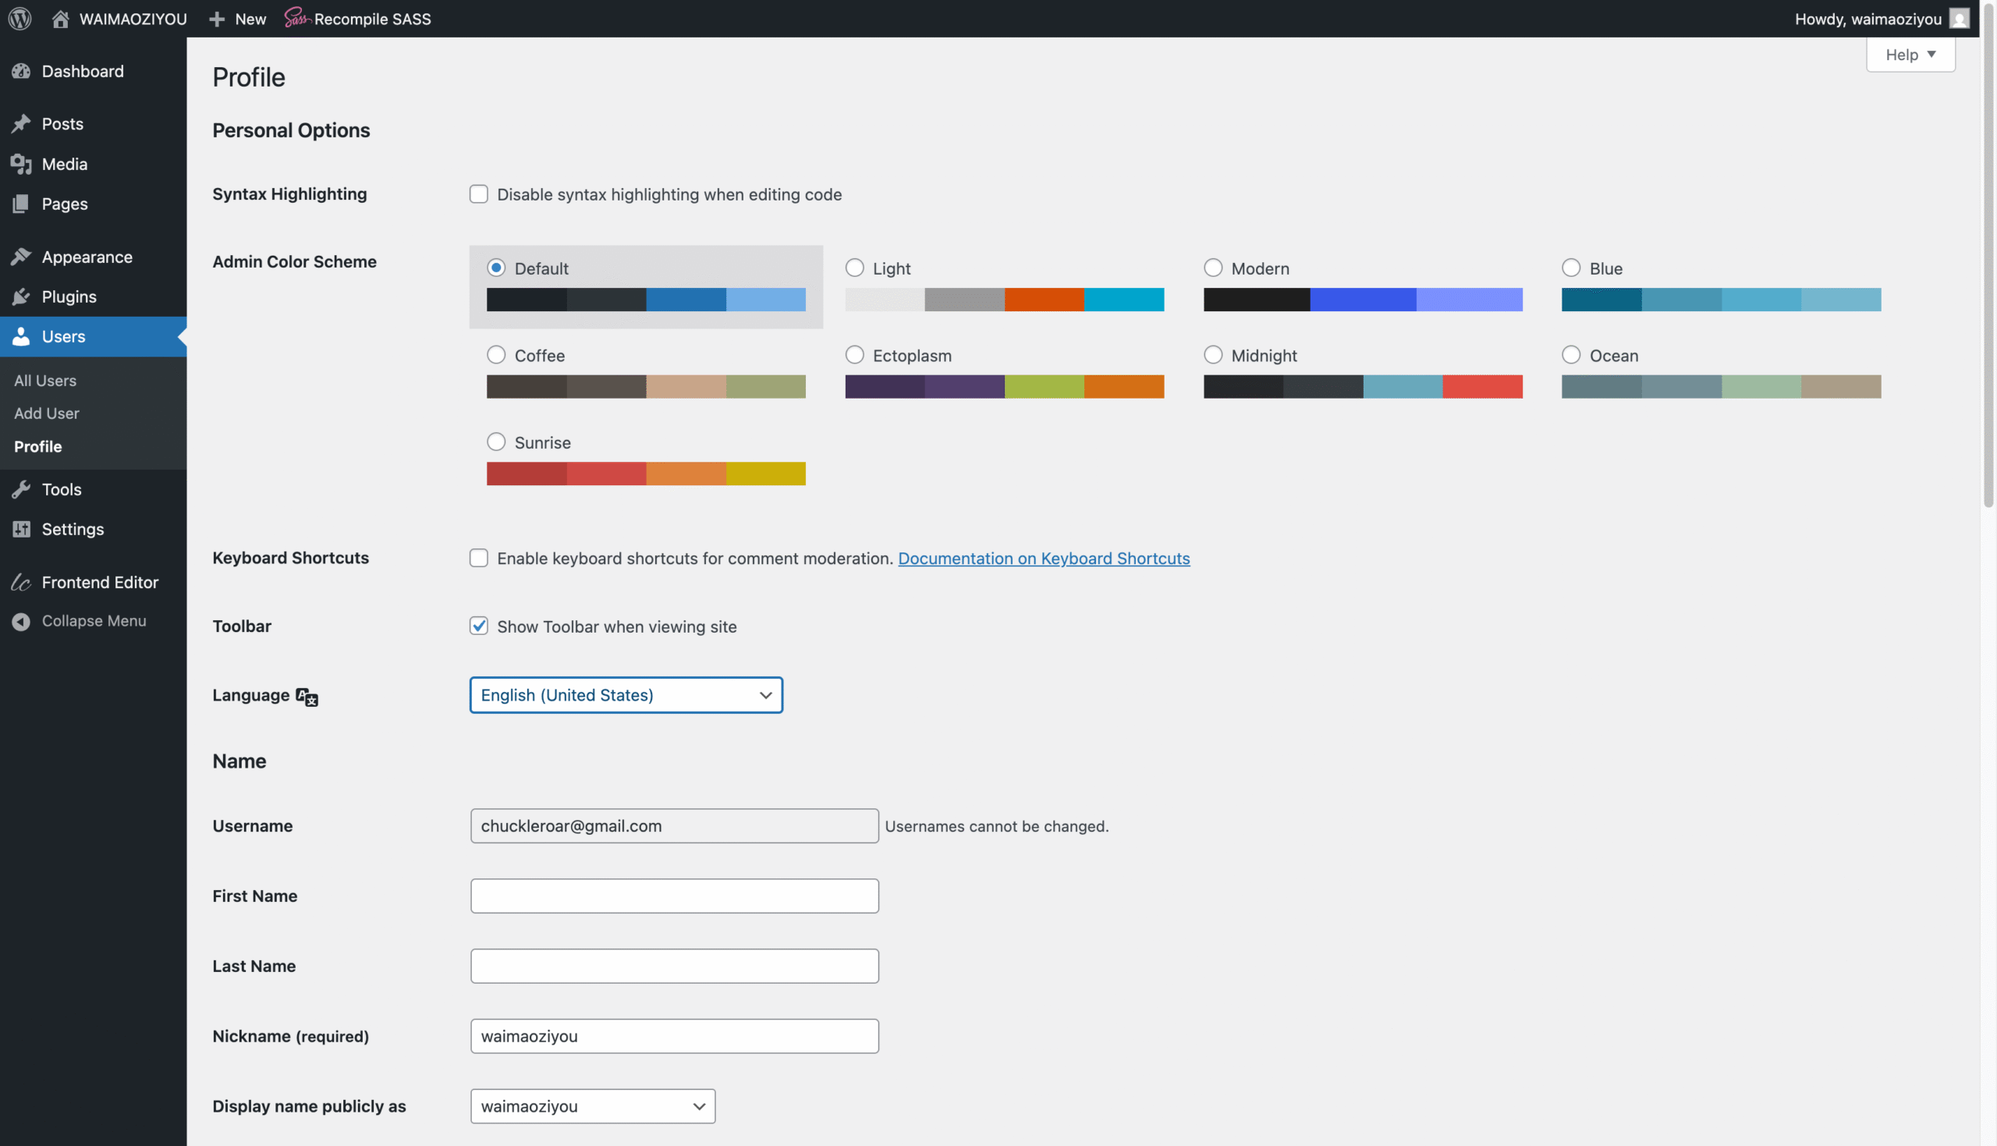Image resolution: width=1997 pixels, height=1146 pixels.
Task: Open Media library icon
Action: (21, 164)
